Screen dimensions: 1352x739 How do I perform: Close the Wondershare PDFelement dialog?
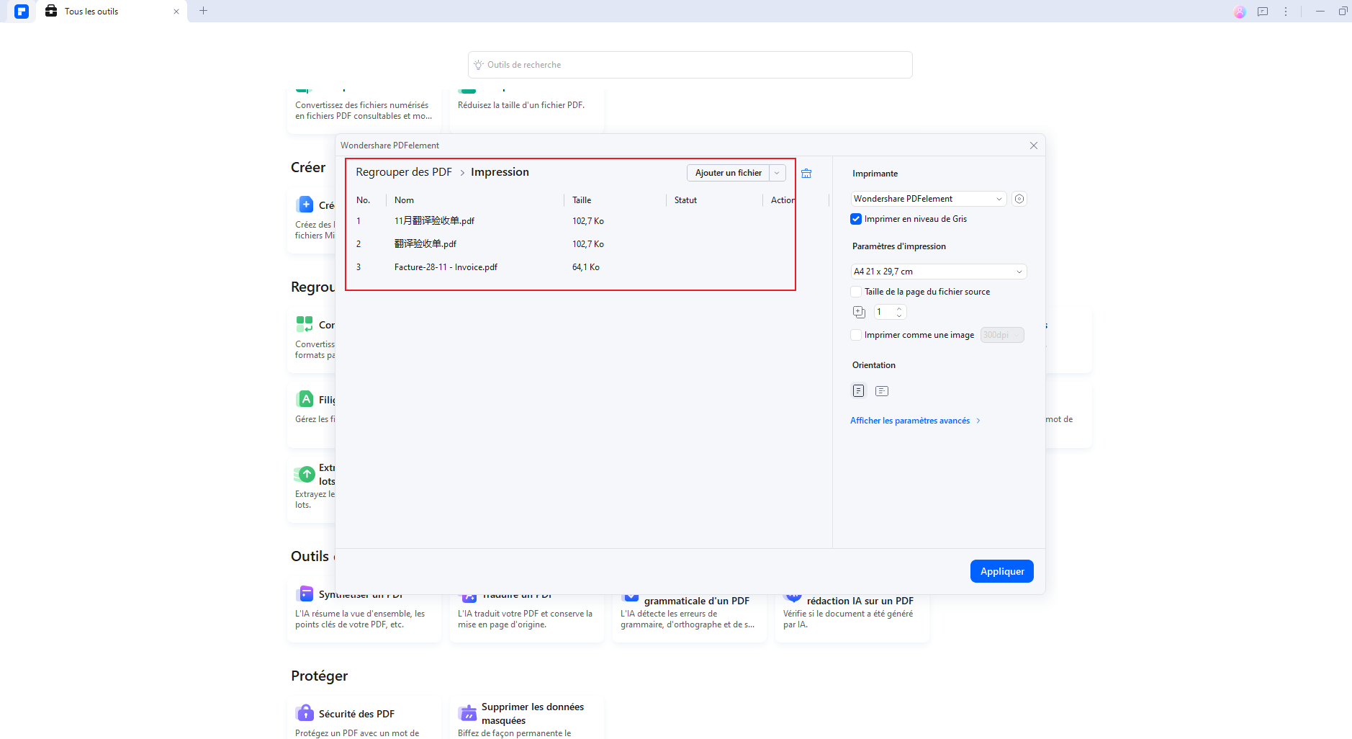tap(1034, 145)
